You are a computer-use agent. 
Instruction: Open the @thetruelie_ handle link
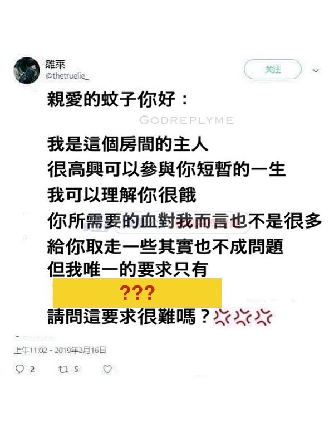(x=67, y=76)
